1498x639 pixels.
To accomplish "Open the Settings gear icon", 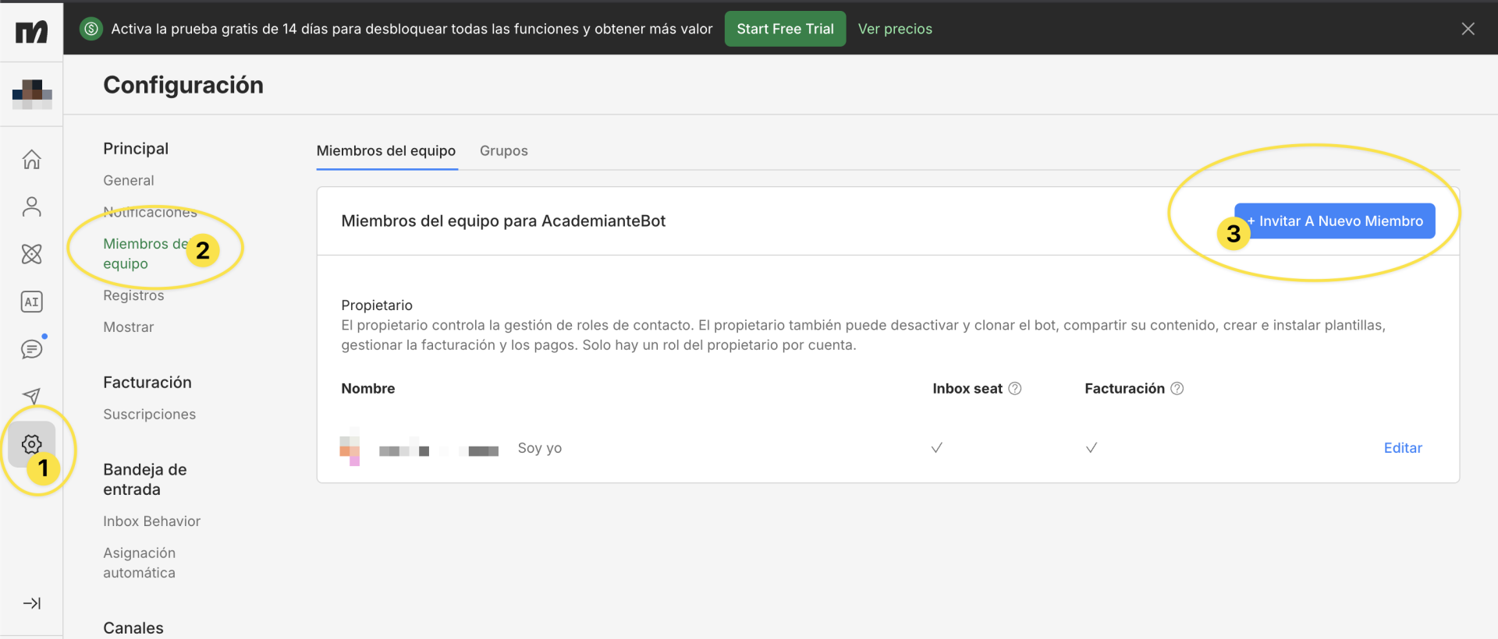I will click(x=31, y=444).
